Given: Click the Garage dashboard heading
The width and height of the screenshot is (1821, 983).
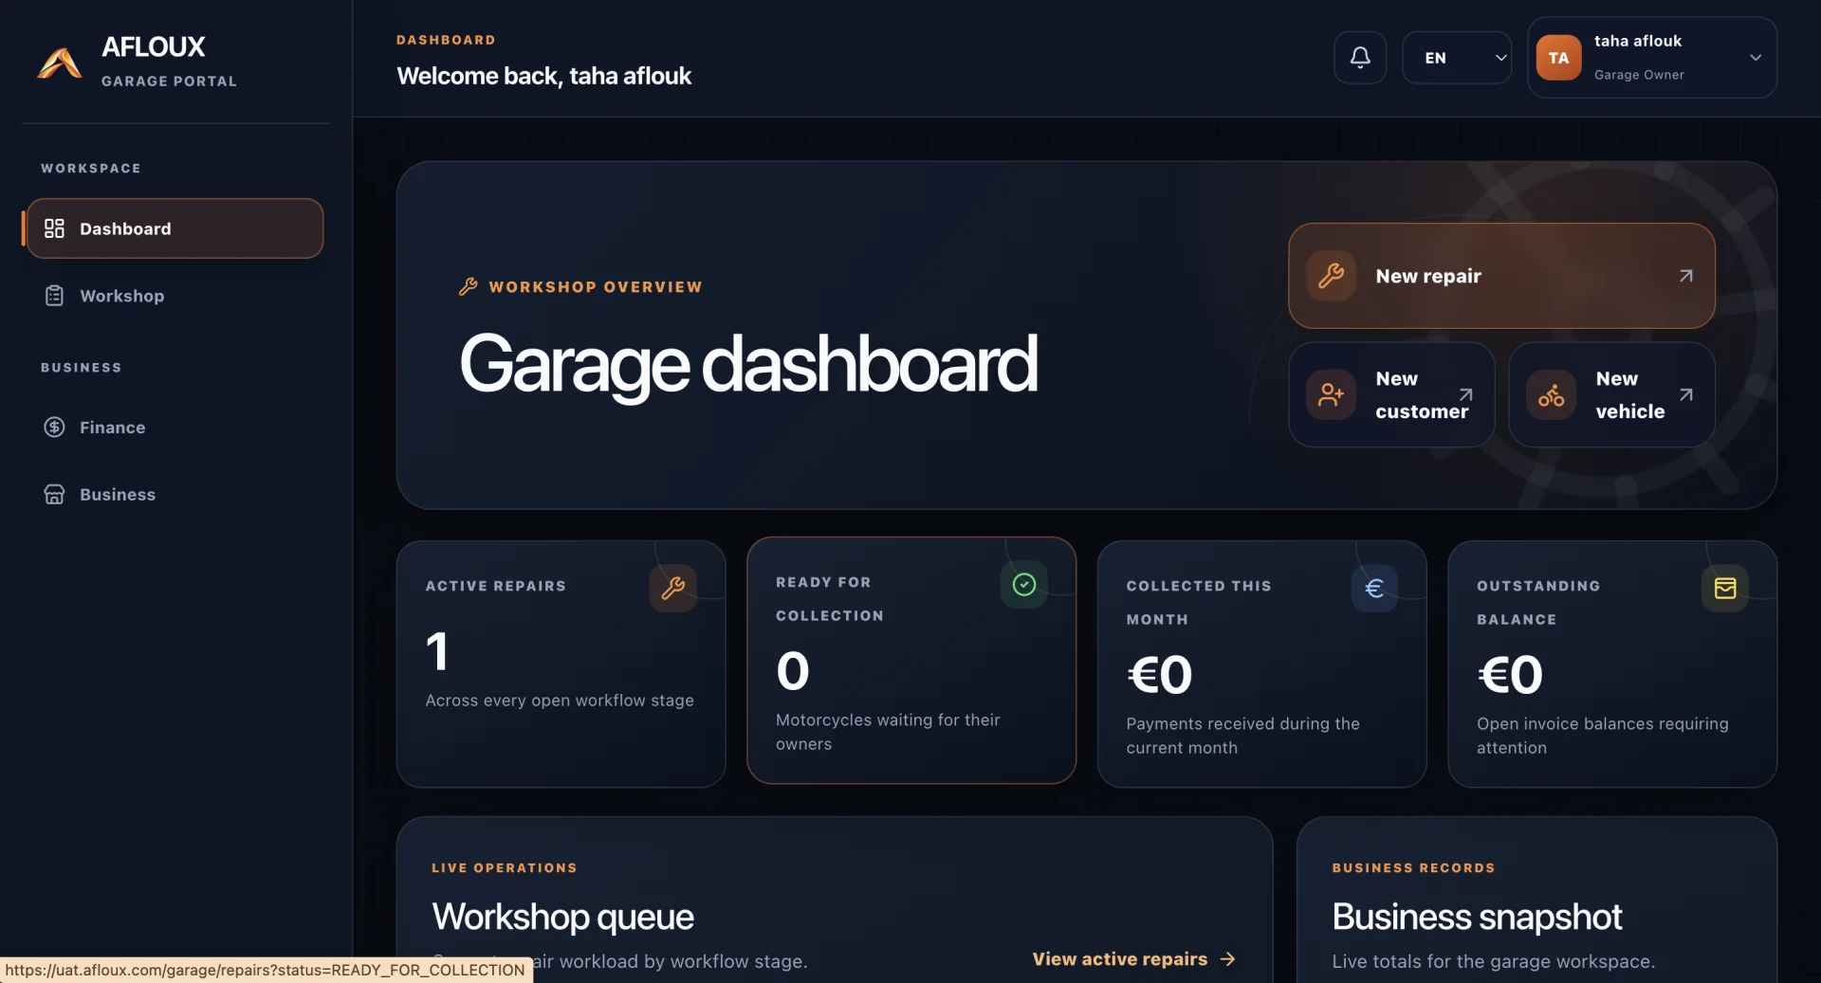Looking at the screenshot, I should pyautogui.click(x=748, y=364).
